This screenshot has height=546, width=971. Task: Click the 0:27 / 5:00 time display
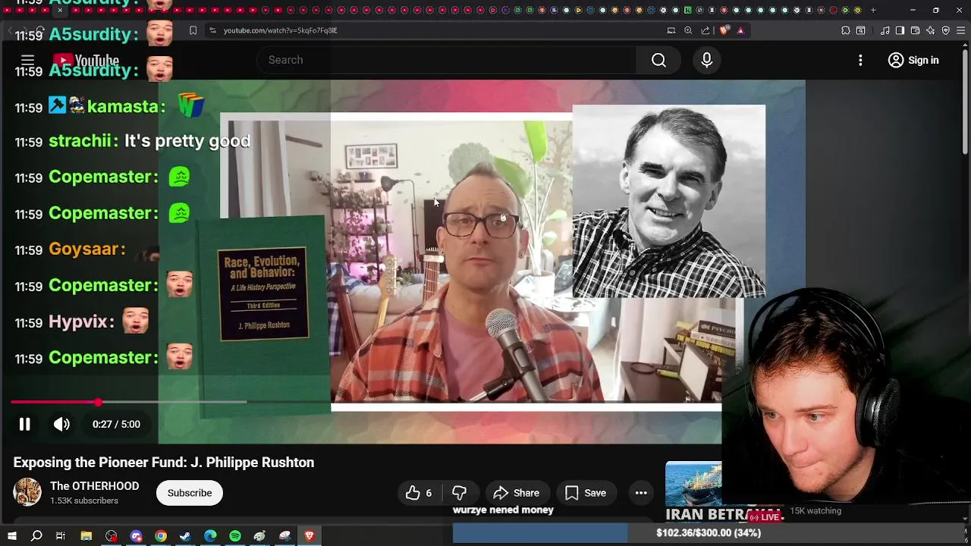pyautogui.click(x=116, y=424)
